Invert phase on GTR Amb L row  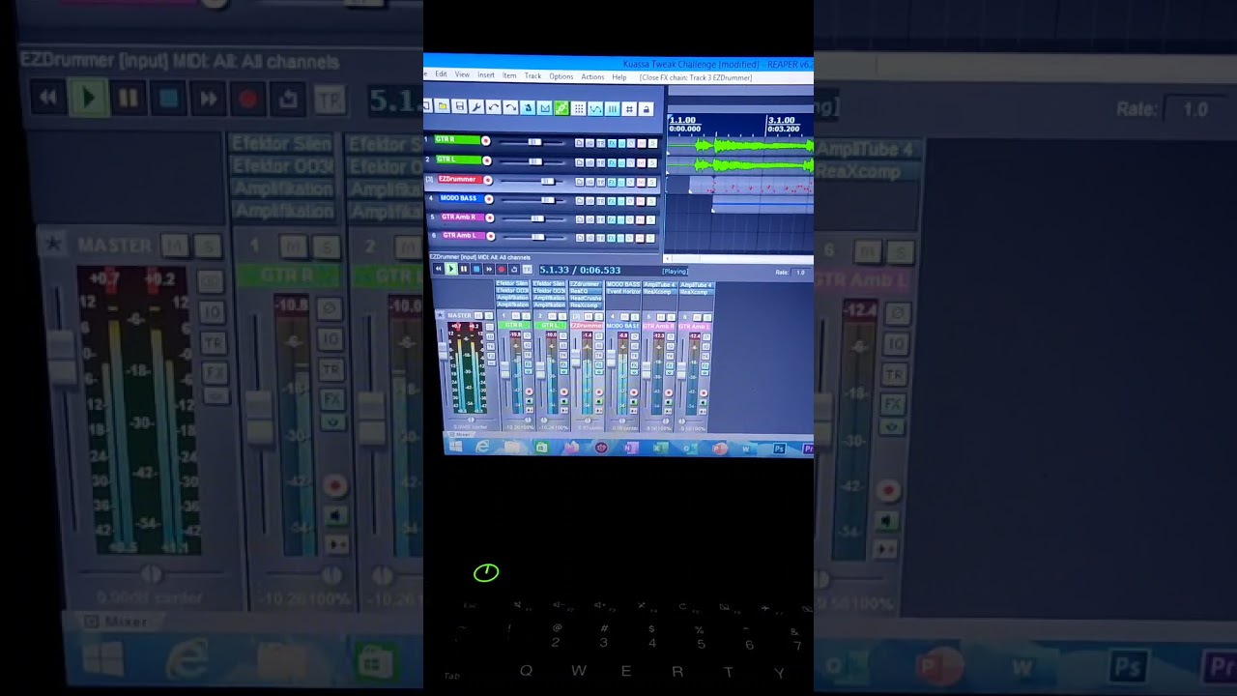pos(630,238)
